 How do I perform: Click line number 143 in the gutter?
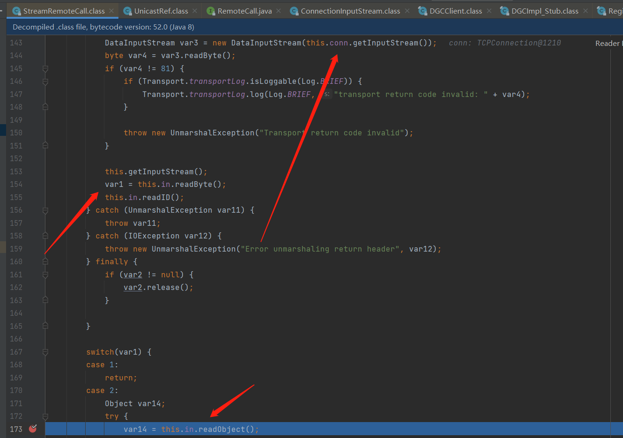click(16, 43)
